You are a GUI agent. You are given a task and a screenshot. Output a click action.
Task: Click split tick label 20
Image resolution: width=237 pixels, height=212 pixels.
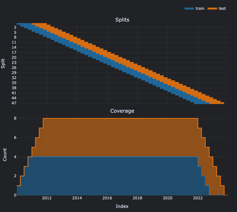coord(14,58)
